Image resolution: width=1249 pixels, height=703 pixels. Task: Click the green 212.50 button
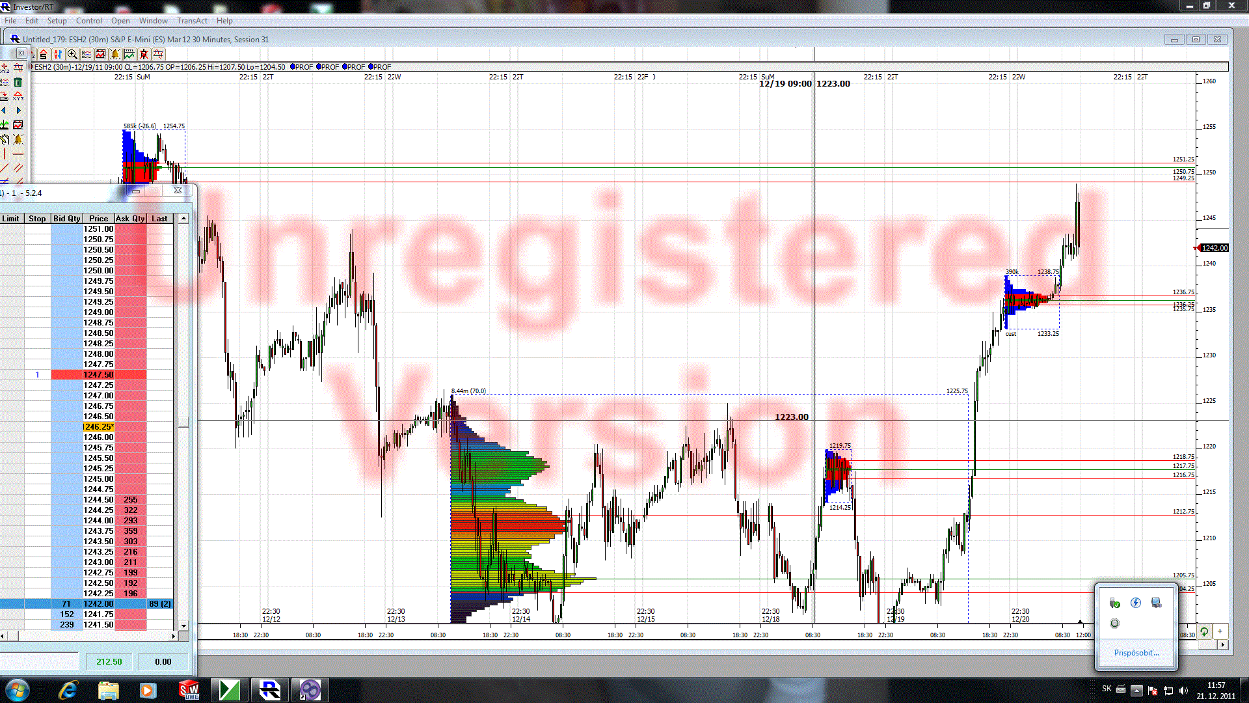pyautogui.click(x=109, y=662)
